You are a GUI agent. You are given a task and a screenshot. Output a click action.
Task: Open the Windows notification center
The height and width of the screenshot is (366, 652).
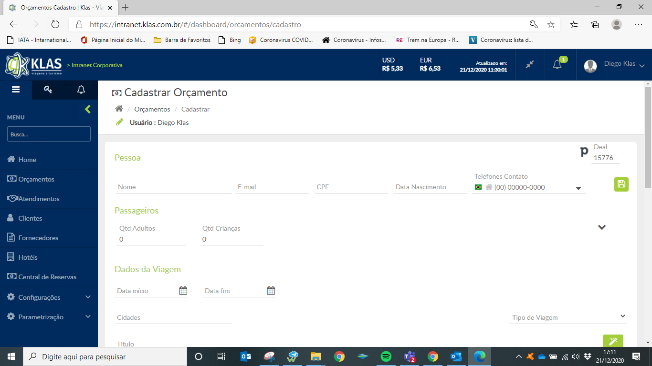(636, 356)
